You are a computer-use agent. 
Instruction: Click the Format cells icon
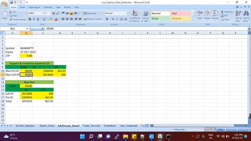(x=215, y=13)
